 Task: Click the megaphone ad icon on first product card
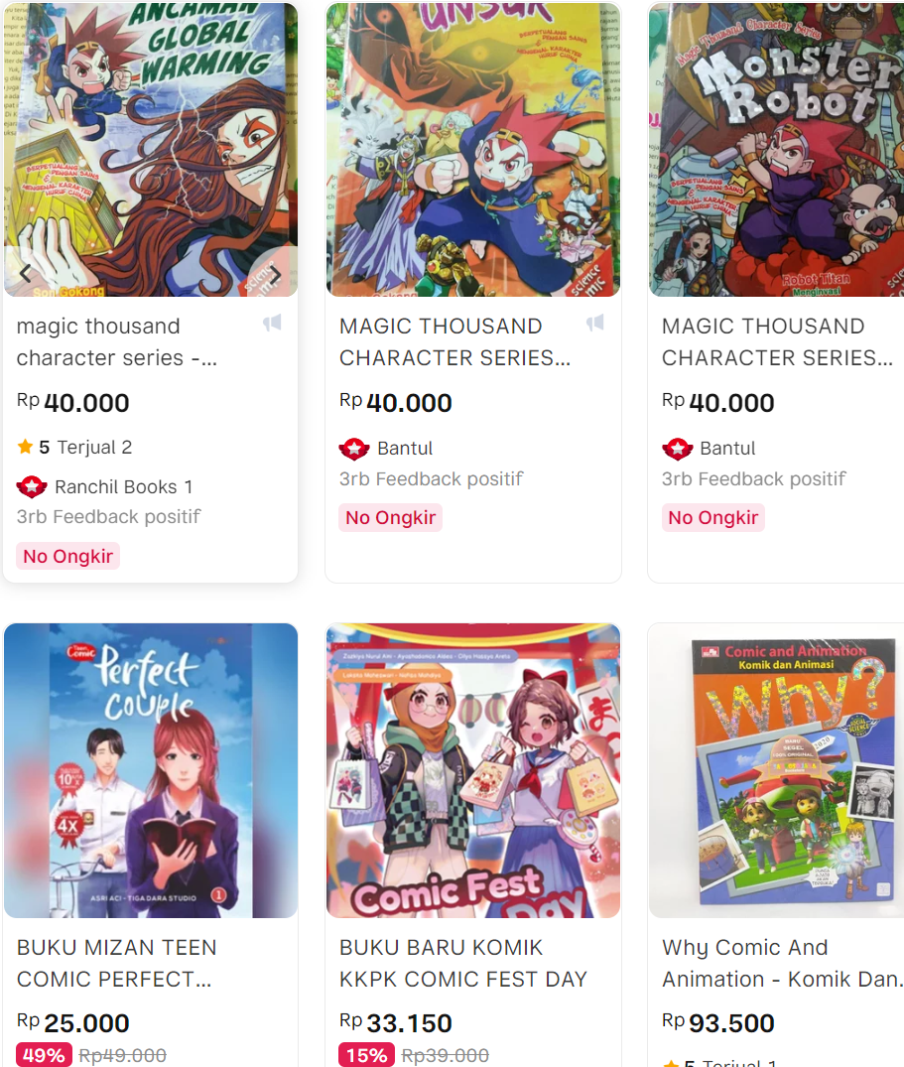pyautogui.click(x=272, y=323)
